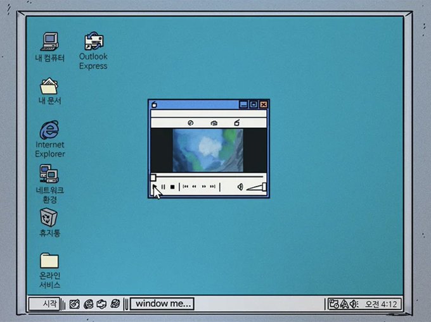Rewind the media player video
Viewport: 431px width, 322px height.
click(195, 187)
